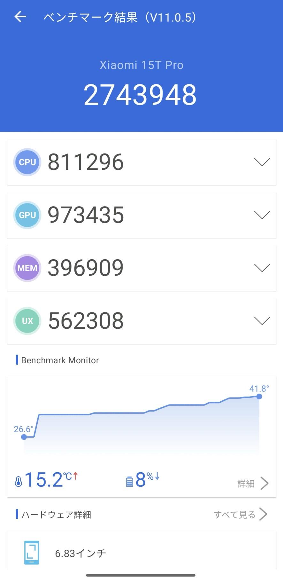283x581 pixels.
Task: Tap the CPU score badge icon
Action: point(27,162)
